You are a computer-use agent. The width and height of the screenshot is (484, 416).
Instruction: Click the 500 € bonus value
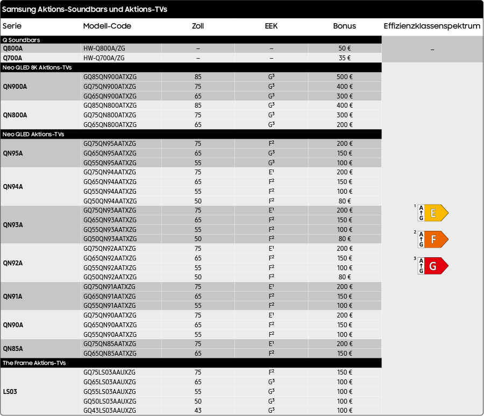[345, 77]
